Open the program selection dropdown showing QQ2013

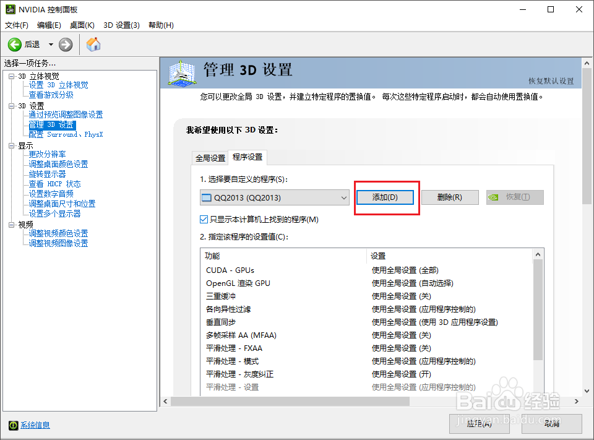344,197
